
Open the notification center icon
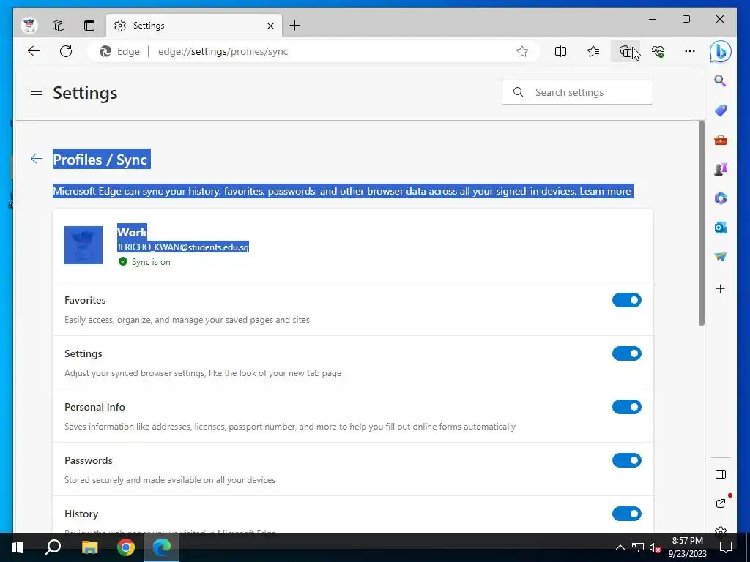726,547
